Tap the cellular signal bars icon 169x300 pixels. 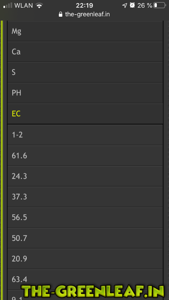(8, 6)
